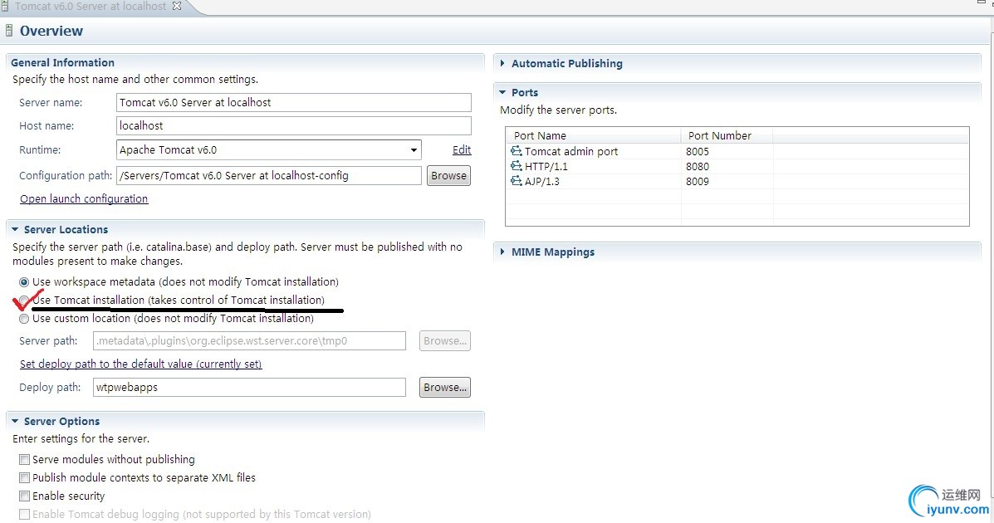This screenshot has height=523, width=994.
Task: Select Use custom location option
Action: pos(24,319)
